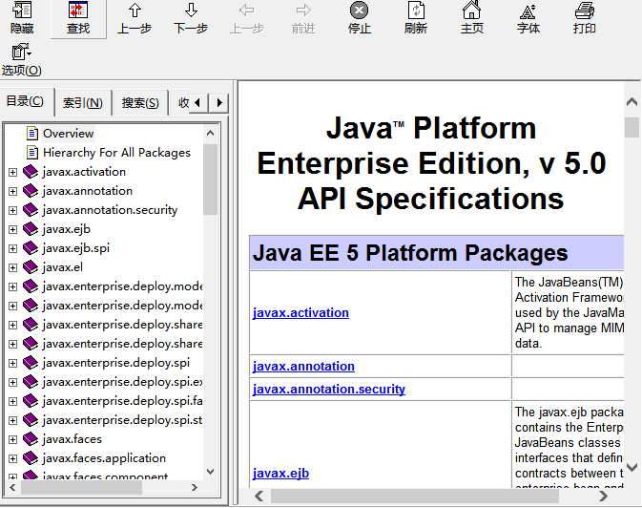Viewport: 642px width, 508px height.
Task: Expand the javax.activation tree node
Action: point(12,172)
